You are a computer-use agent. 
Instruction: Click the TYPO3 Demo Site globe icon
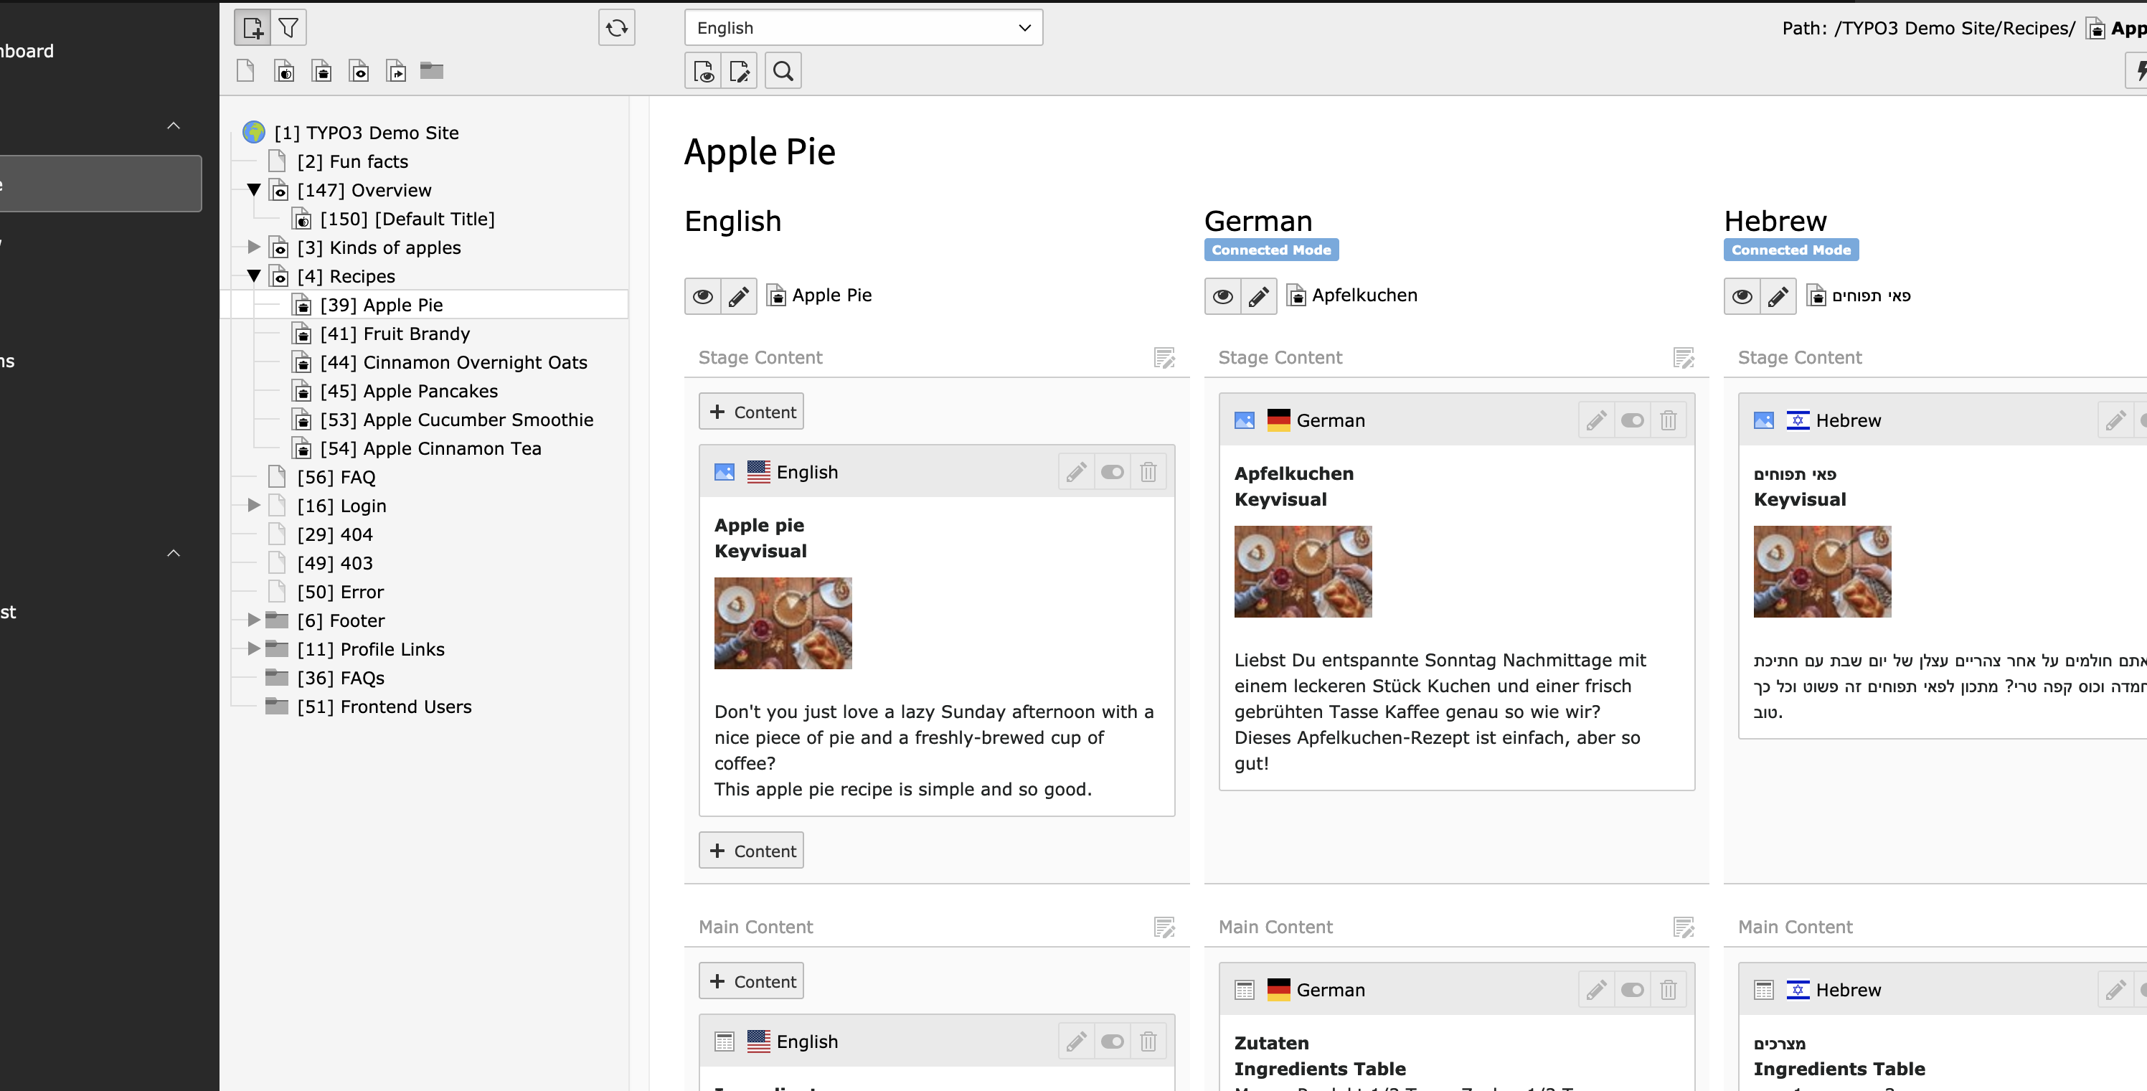(253, 132)
